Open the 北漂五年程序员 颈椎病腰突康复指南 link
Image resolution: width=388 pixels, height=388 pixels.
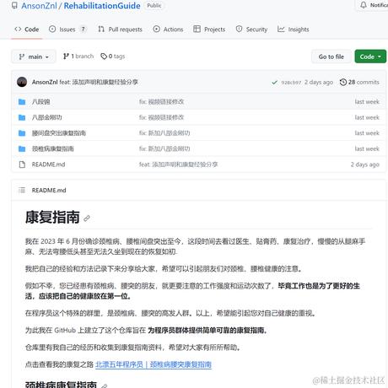click(x=154, y=364)
